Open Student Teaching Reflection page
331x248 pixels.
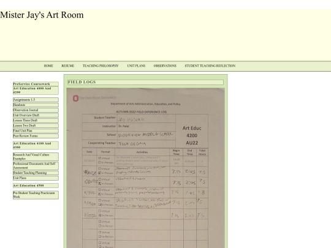pyautogui.click(x=210, y=66)
